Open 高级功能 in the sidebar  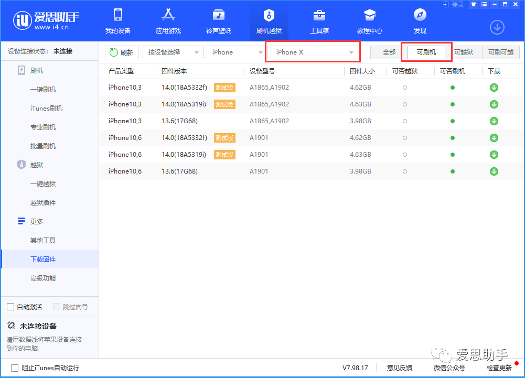pyautogui.click(x=43, y=278)
